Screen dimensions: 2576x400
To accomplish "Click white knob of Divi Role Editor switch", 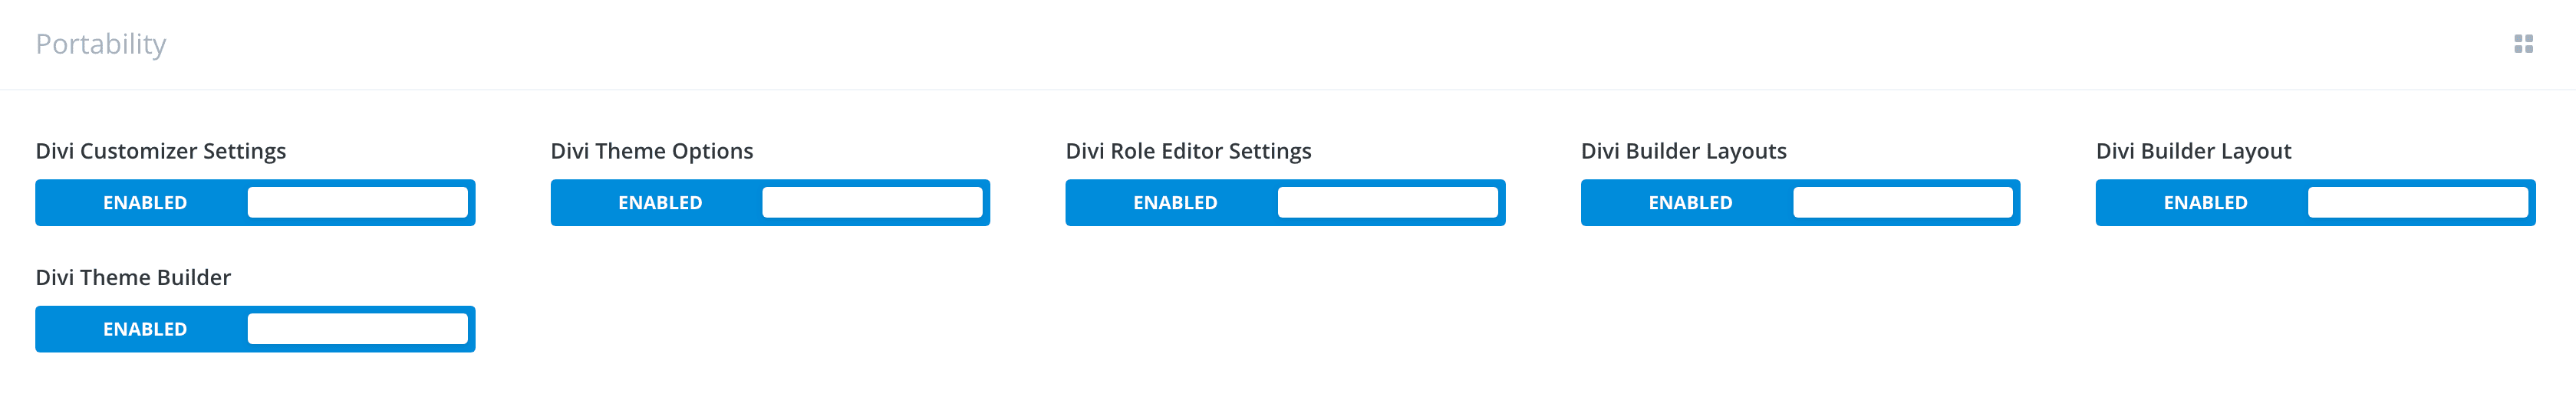I will pos(1387,203).
